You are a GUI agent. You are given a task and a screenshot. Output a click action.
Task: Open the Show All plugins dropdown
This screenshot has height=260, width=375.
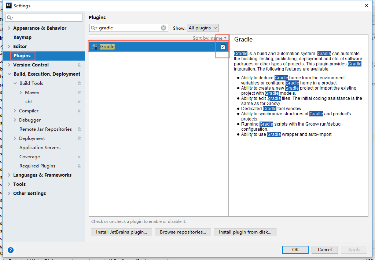(x=202, y=28)
